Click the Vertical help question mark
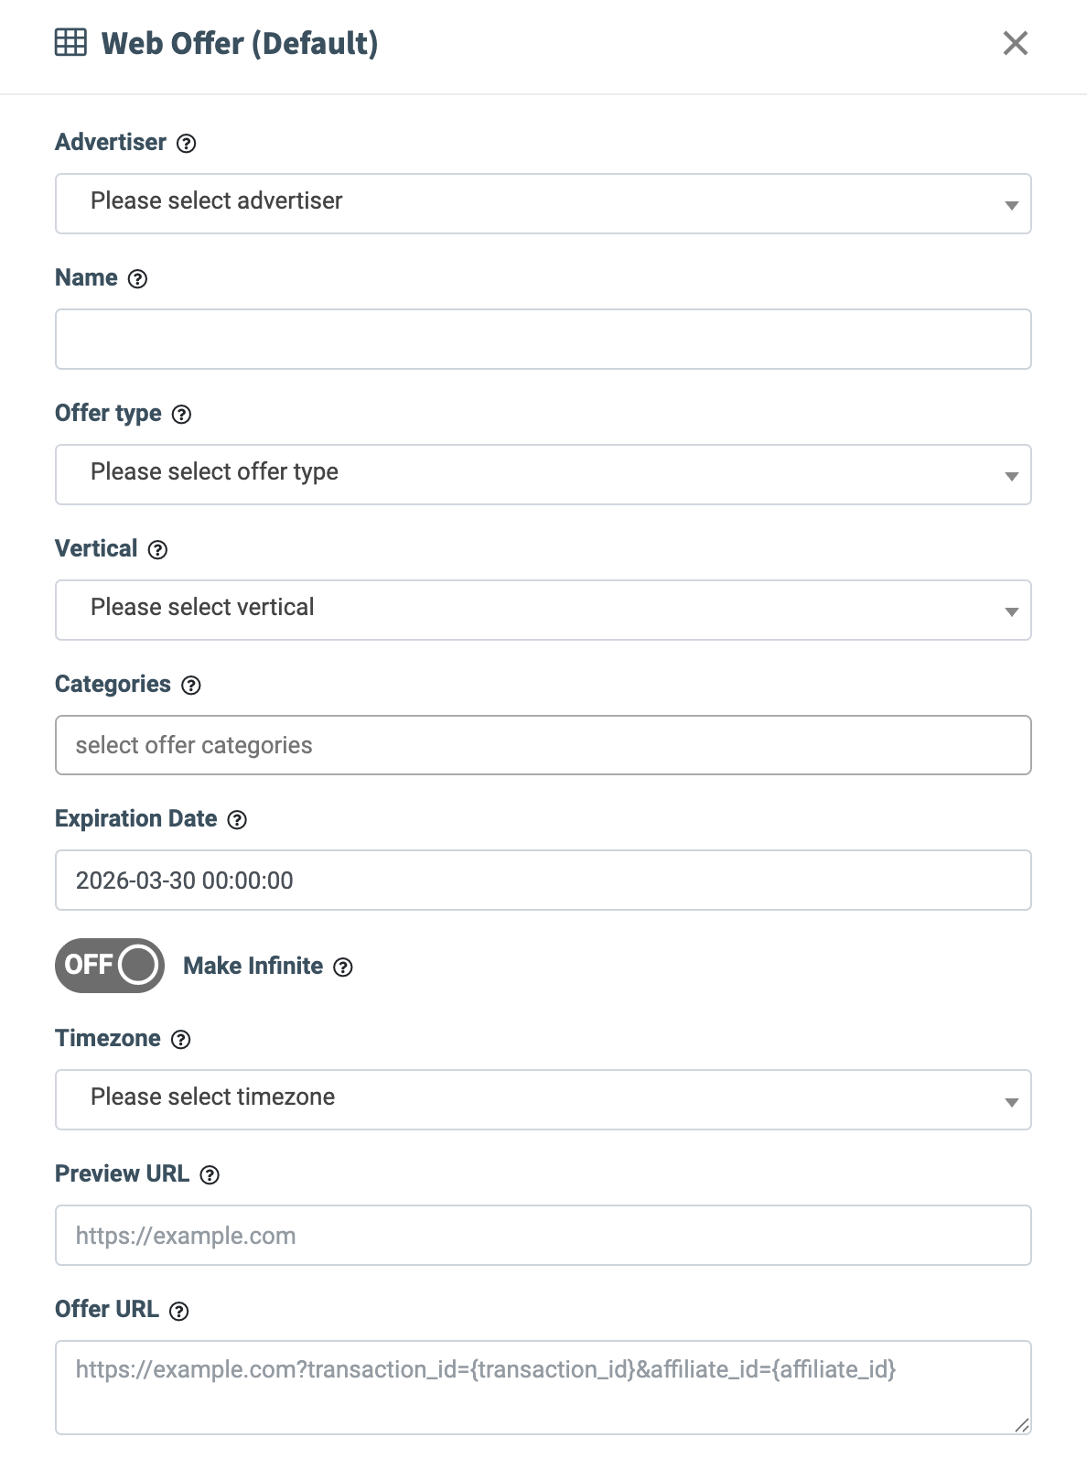Screen dimensions: 1087x1459 pyautogui.click(x=158, y=550)
